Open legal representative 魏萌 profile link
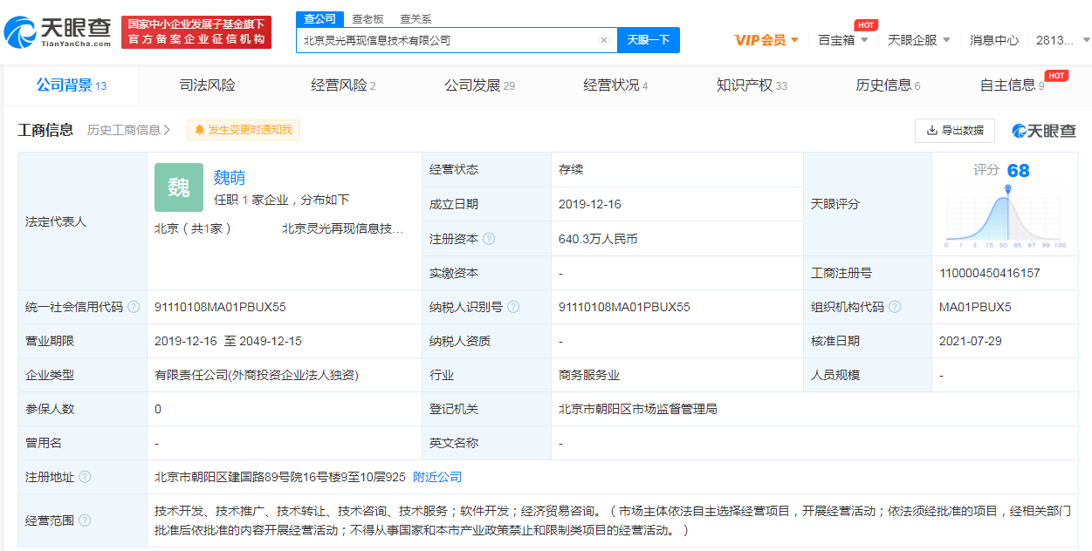1092x551 pixels. pos(230,178)
